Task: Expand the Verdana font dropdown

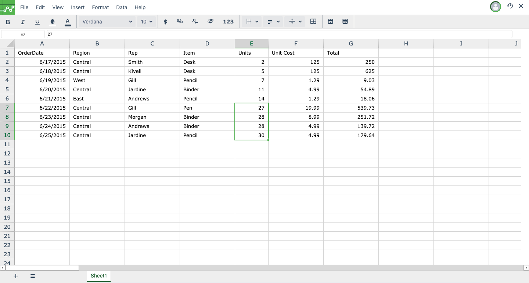Action: click(x=107, y=22)
